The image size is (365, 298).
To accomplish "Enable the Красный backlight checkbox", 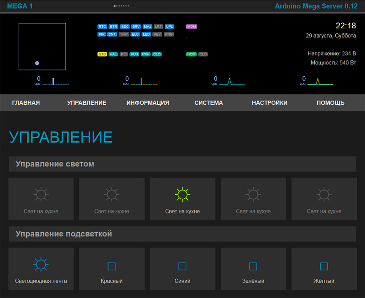I will coord(112,266).
